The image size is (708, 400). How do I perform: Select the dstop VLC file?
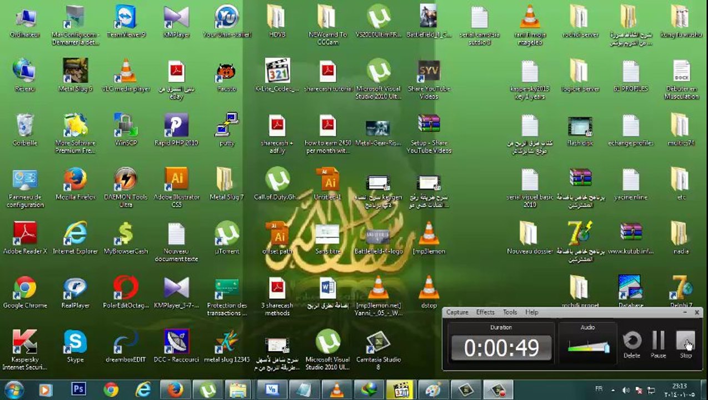429,292
